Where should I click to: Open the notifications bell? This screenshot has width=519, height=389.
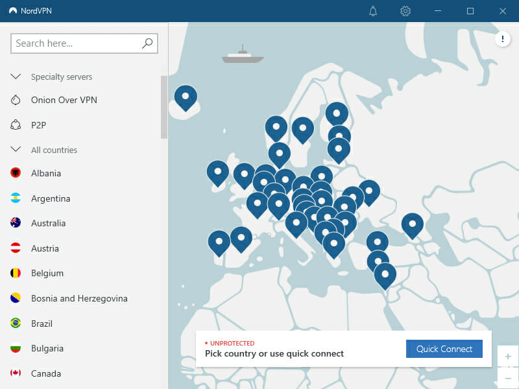click(x=373, y=11)
